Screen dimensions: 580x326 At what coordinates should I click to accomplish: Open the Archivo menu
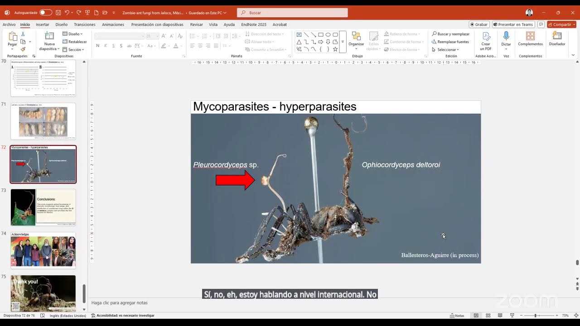(9, 24)
